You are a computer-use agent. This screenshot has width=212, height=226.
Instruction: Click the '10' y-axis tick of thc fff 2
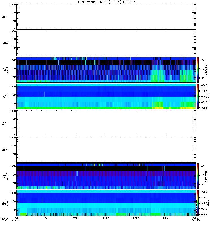pos(14,154)
